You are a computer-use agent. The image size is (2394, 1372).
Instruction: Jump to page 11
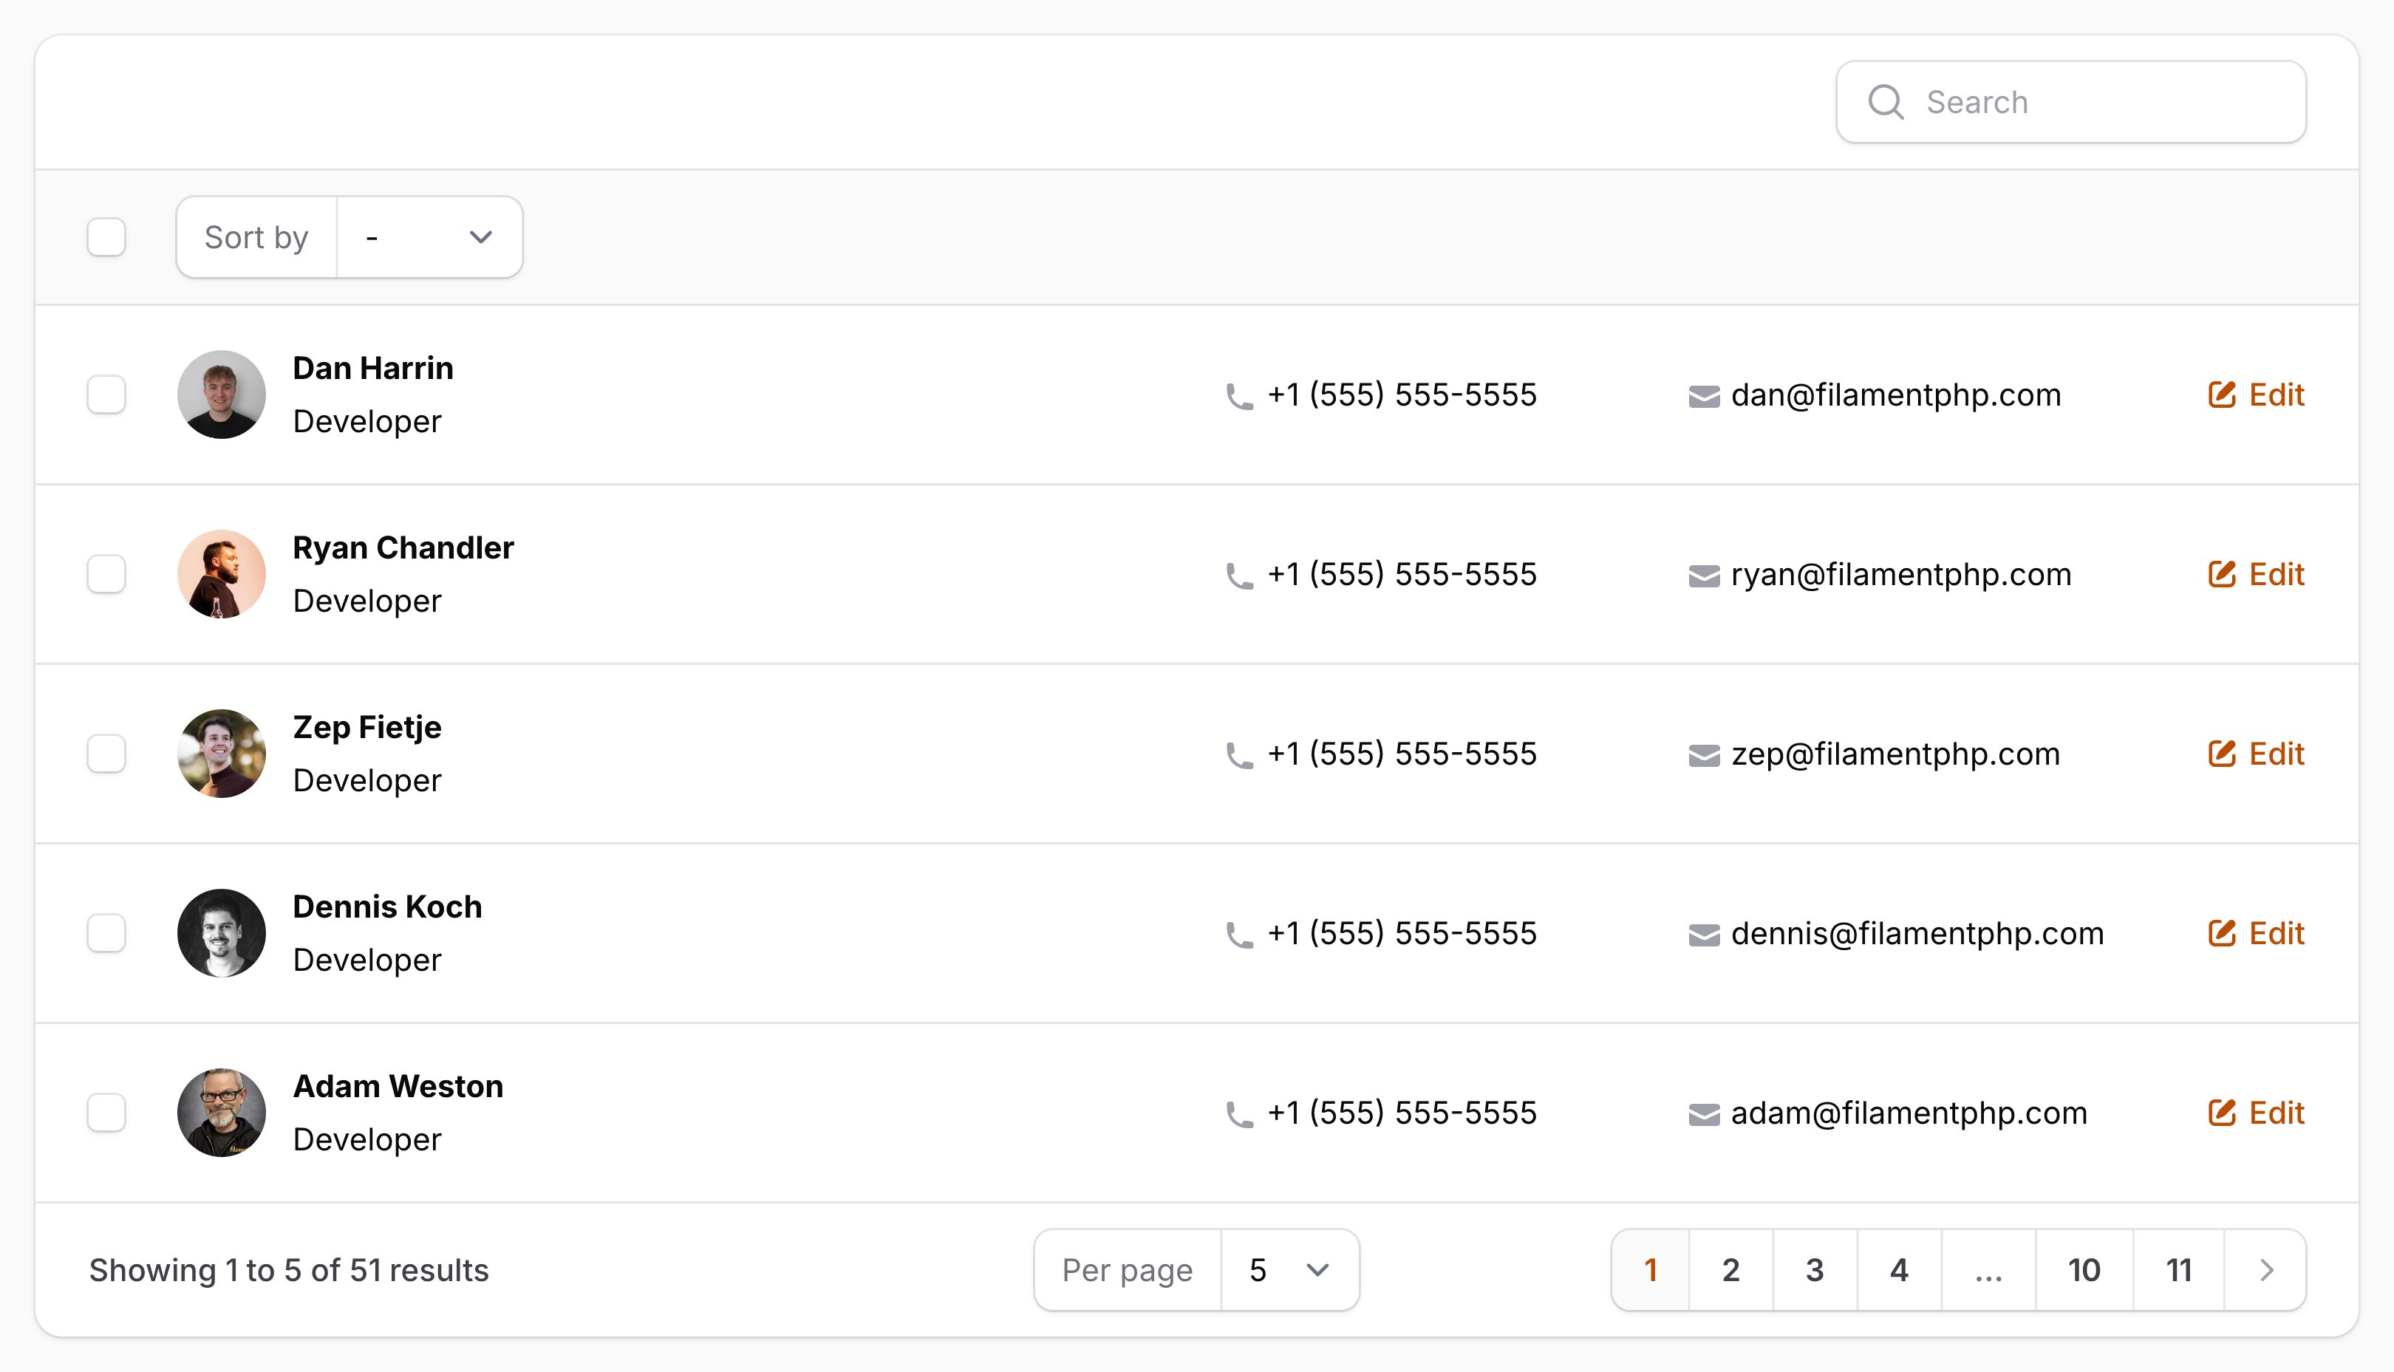[2178, 1269]
